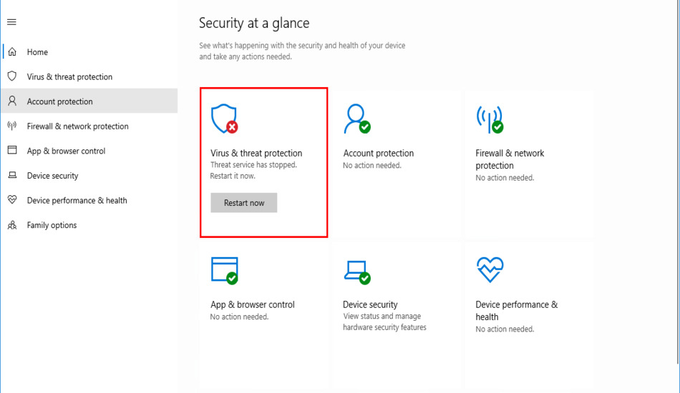Click the Family options people icon in sidebar

(12, 225)
